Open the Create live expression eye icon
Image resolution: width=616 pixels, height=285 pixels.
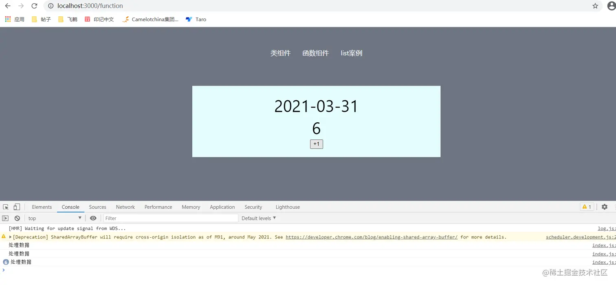[93, 218]
